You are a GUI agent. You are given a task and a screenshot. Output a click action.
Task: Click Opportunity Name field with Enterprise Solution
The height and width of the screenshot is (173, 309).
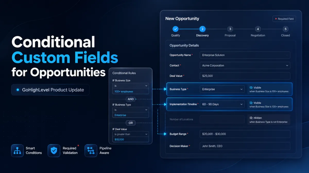(245, 55)
